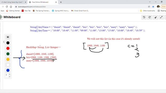Open the Getting Started bookmark

(x=13, y=11)
